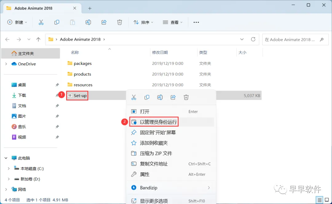Expand the 网络 tree node
332x204 pixels.
[x=6, y=189]
